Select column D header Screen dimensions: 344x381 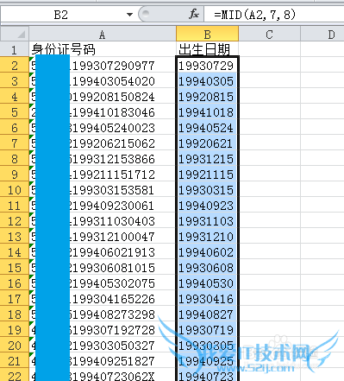pyautogui.click(x=322, y=35)
